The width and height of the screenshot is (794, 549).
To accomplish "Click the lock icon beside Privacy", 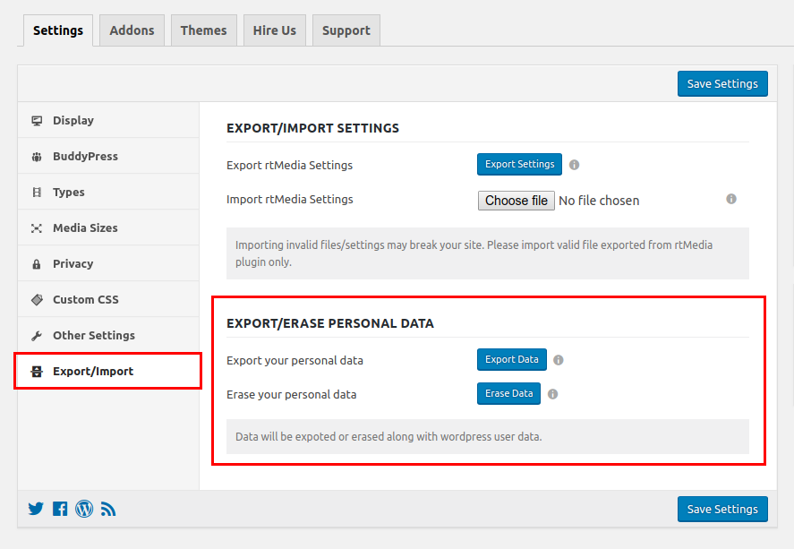I will (x=37, y=263).
